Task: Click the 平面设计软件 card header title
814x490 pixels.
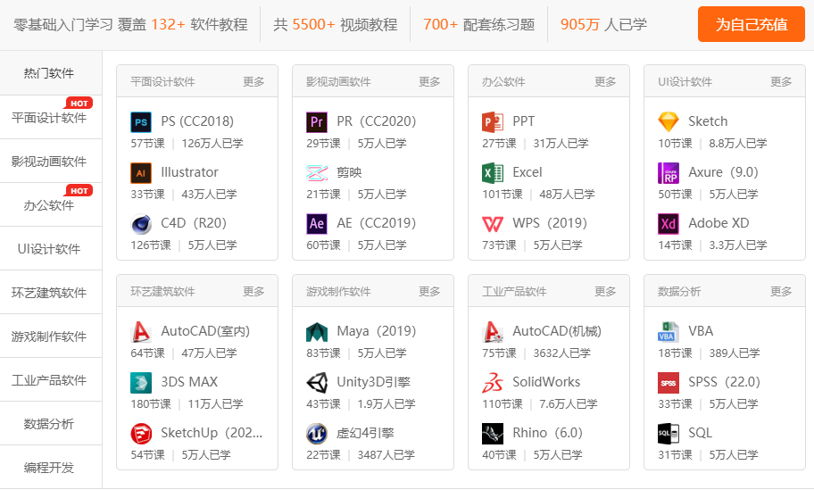Action: click(162, 81)
